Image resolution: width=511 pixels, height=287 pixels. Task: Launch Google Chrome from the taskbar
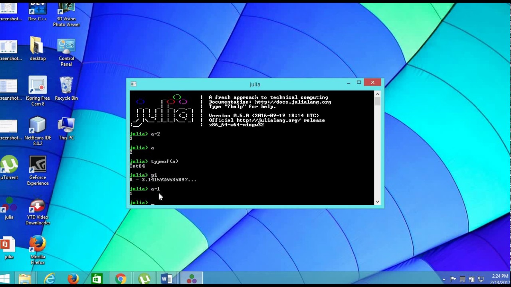tap(121, 279)
